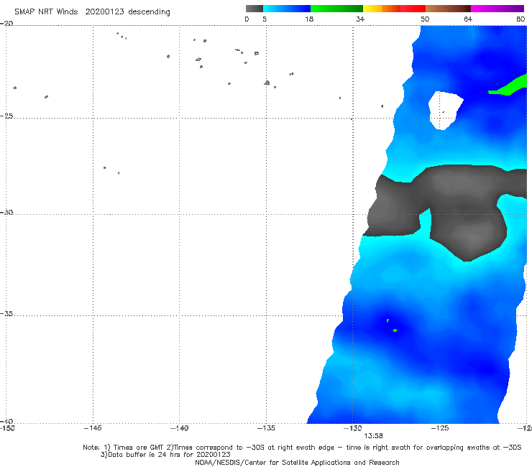Click the longitude label '-125' on bottom axis
532x467 pixels.
(440, 428)
